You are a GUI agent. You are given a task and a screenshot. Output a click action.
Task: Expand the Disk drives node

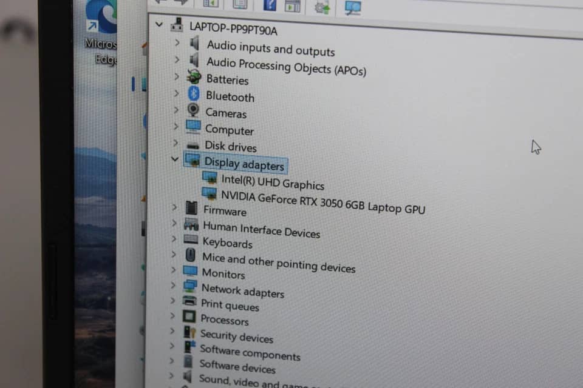(175, 143)
